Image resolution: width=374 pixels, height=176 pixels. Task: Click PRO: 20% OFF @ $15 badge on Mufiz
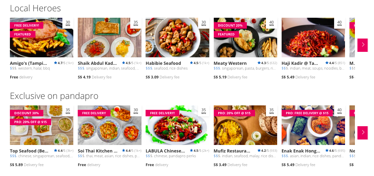[x=234, y=113]
